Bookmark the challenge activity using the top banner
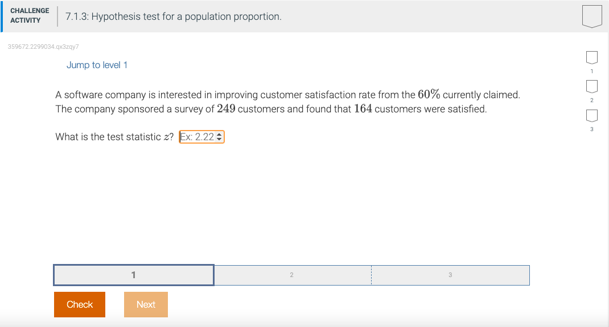The width and height of the screenshot is (609, 327). tap(592, 16)
